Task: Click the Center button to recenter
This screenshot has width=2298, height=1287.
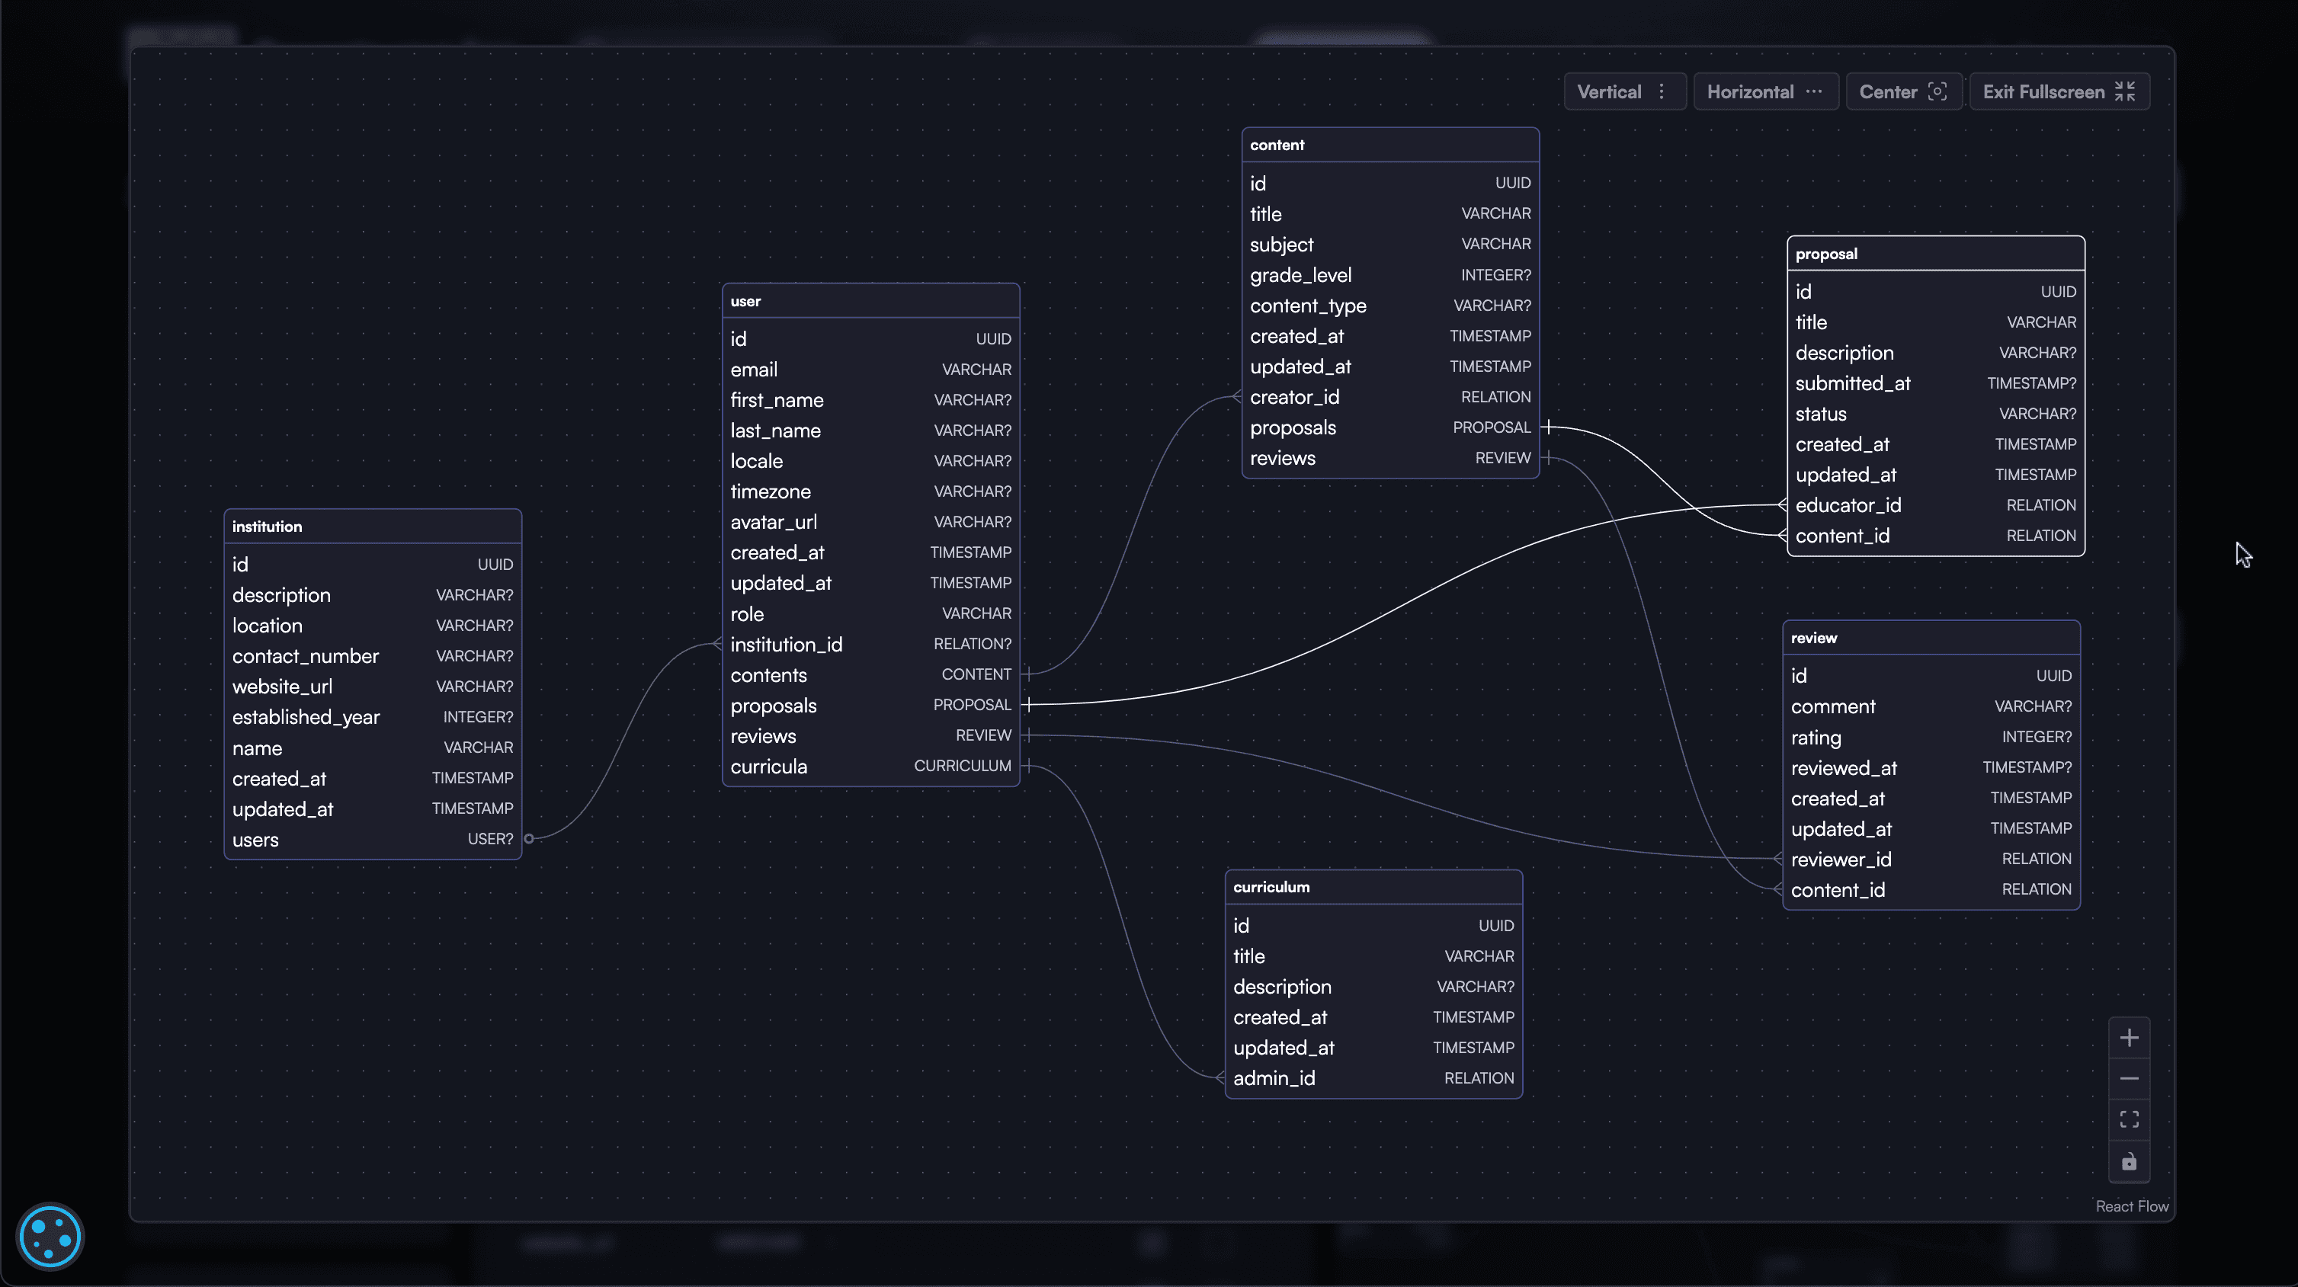Action: (1902, 90)
